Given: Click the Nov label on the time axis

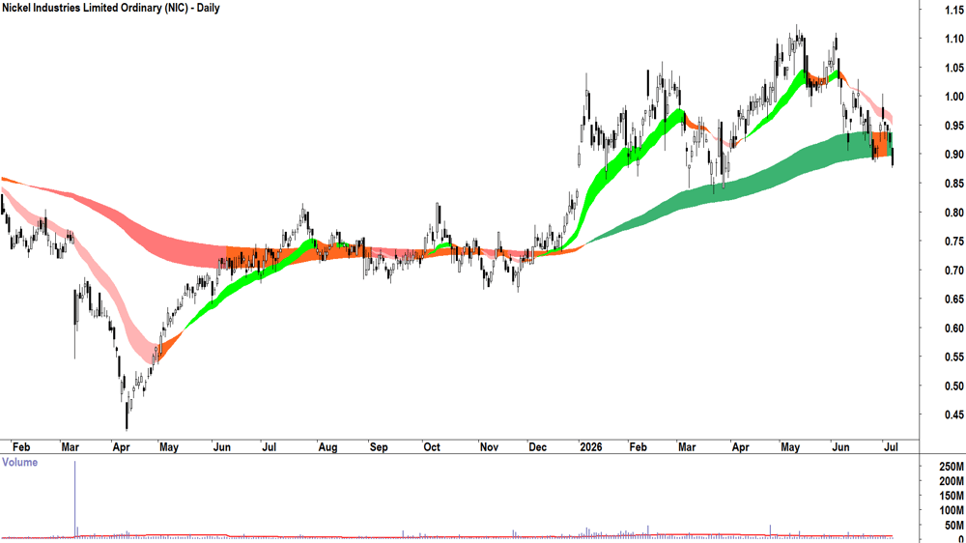Looking at the screenshot, I should tap(489, 446).
